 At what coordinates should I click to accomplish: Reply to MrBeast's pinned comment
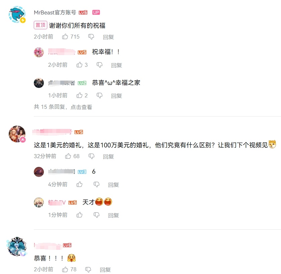click(109, 37)
